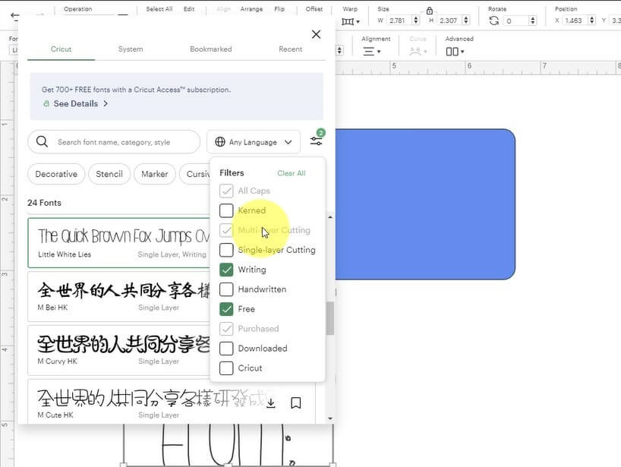This screenshot has width=621, height=467.
Task: Click the back arrow icon
Action: pos(14,16)
